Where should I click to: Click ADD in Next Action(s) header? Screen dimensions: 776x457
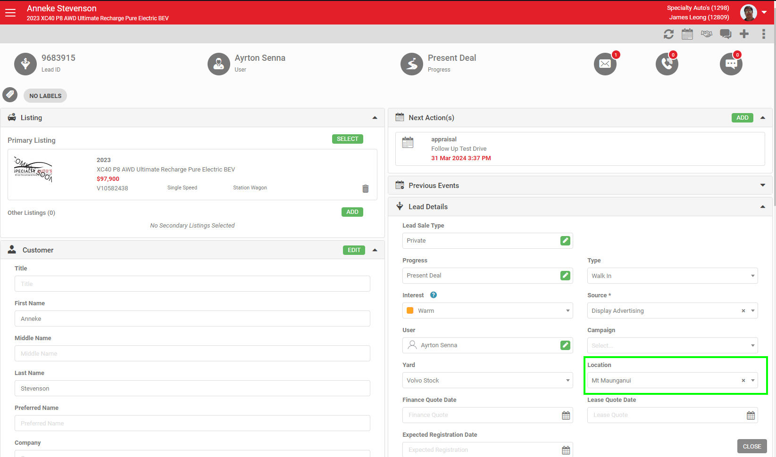[743, 118]
